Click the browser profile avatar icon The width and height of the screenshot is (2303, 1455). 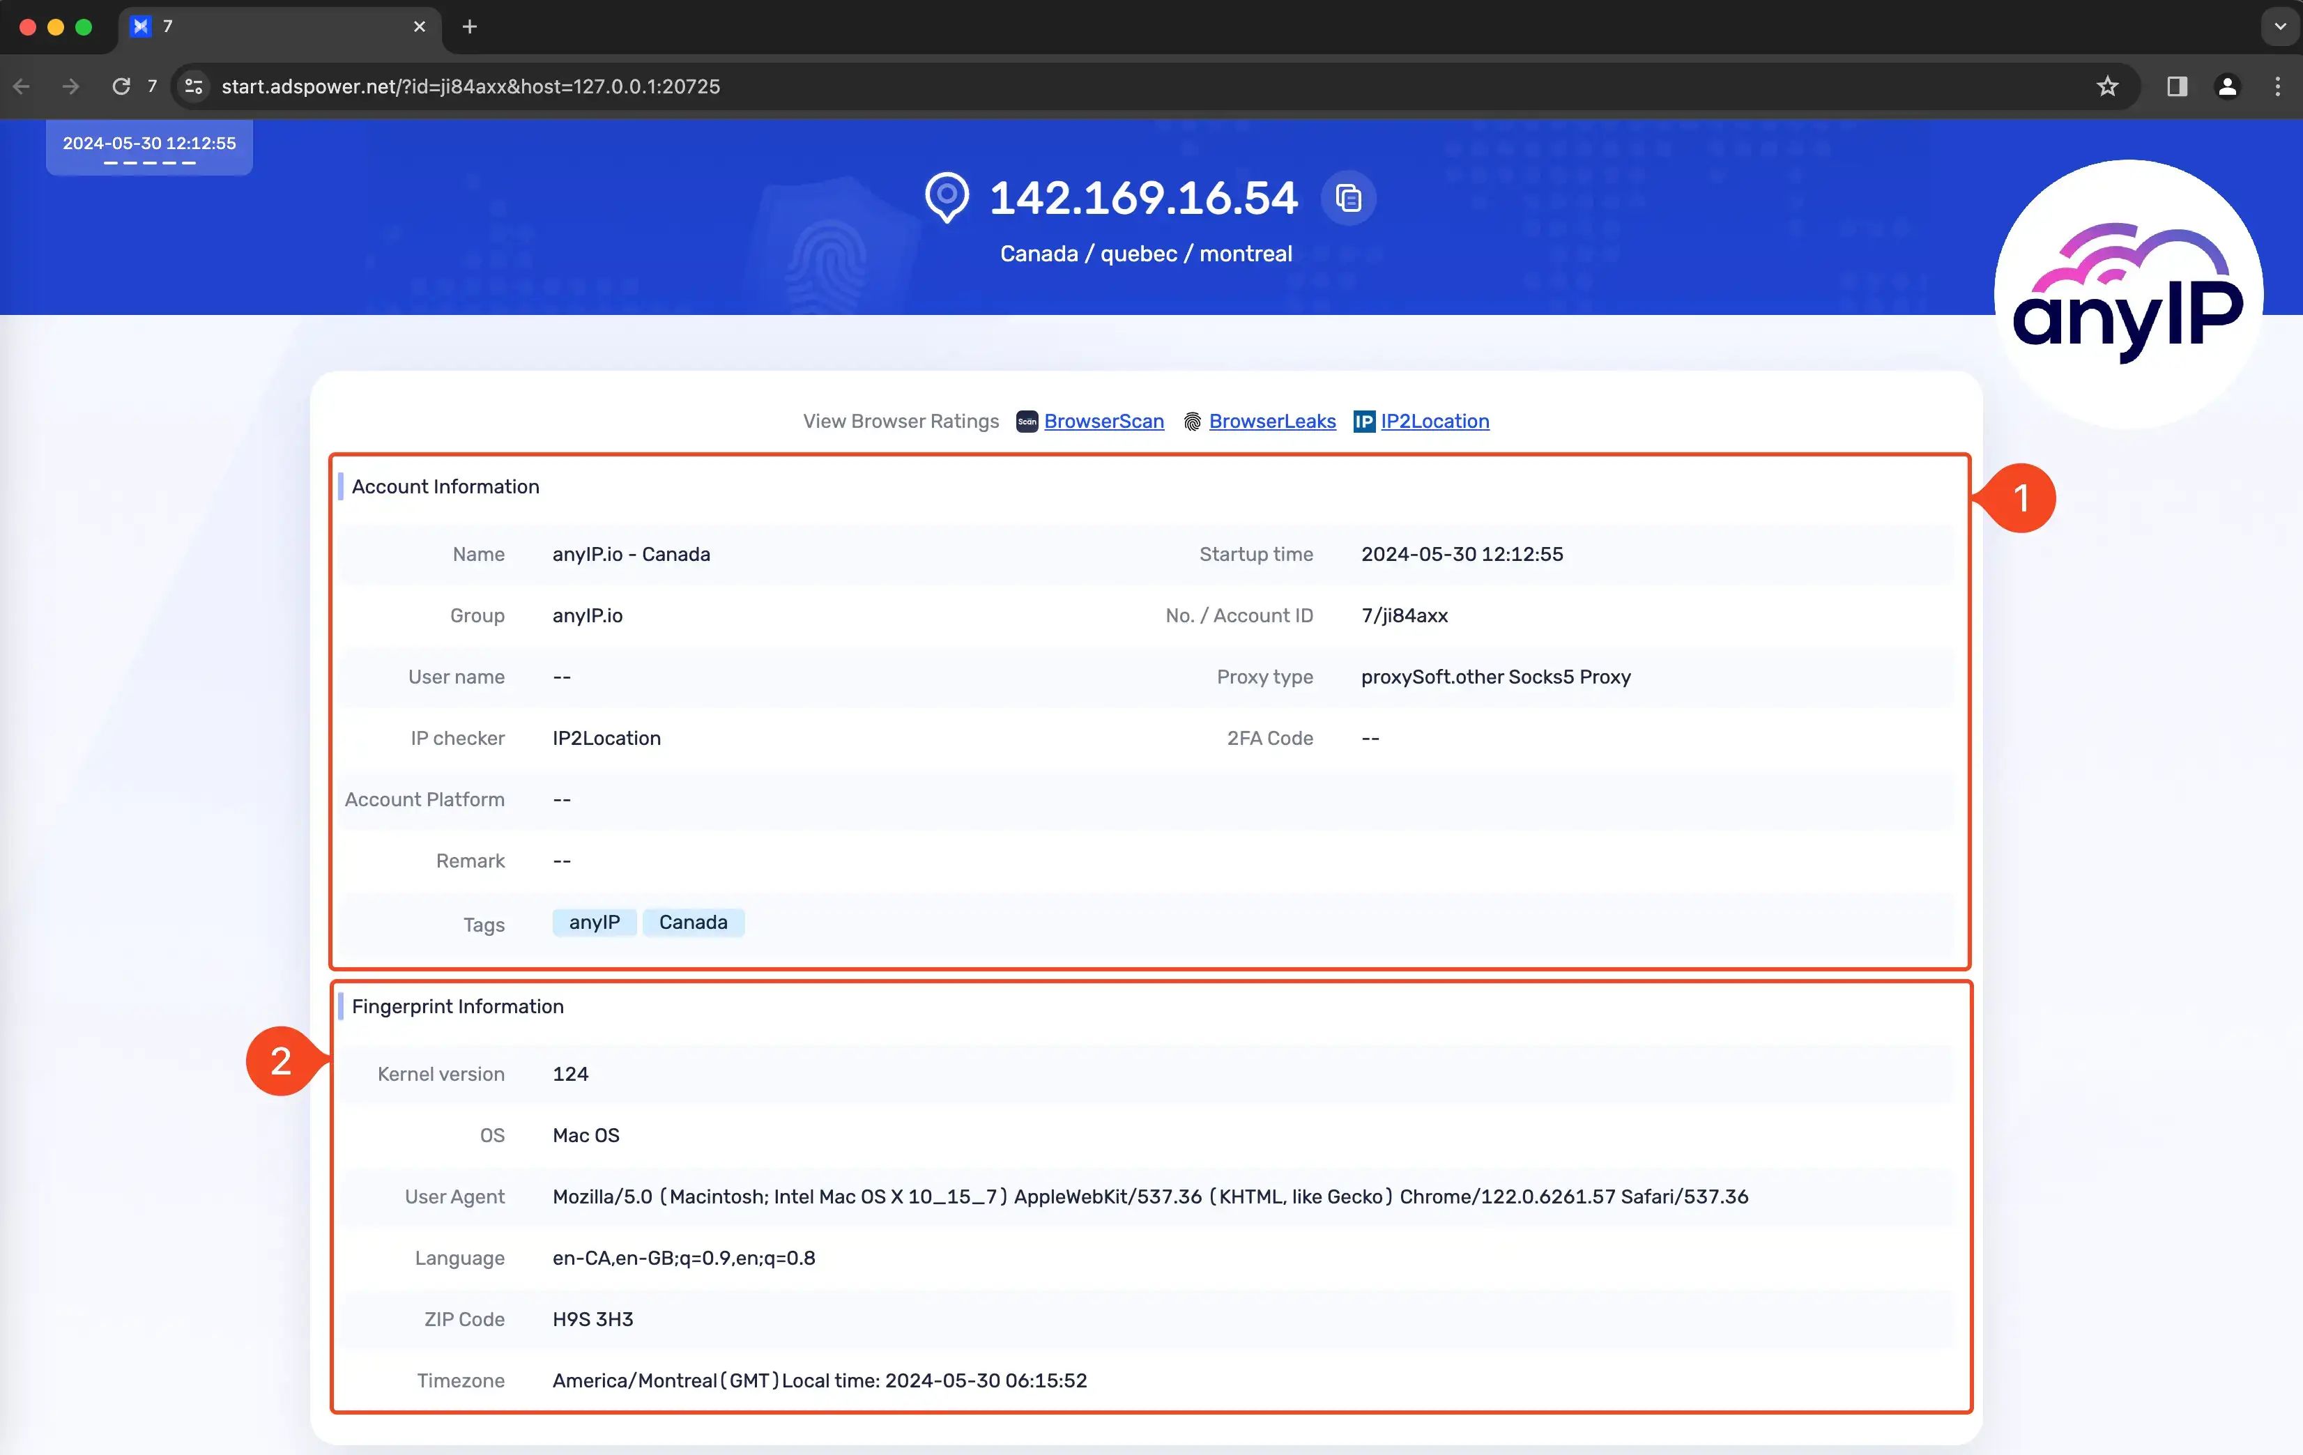2228,86
